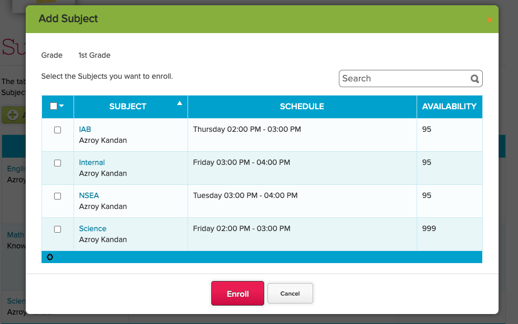
Task: Click availability 95 in NSEA row
Action: click(x=427, y=195)
